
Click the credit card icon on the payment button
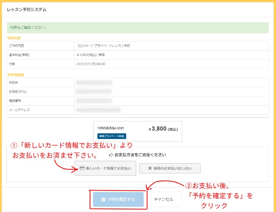click(x=82, y=168)
